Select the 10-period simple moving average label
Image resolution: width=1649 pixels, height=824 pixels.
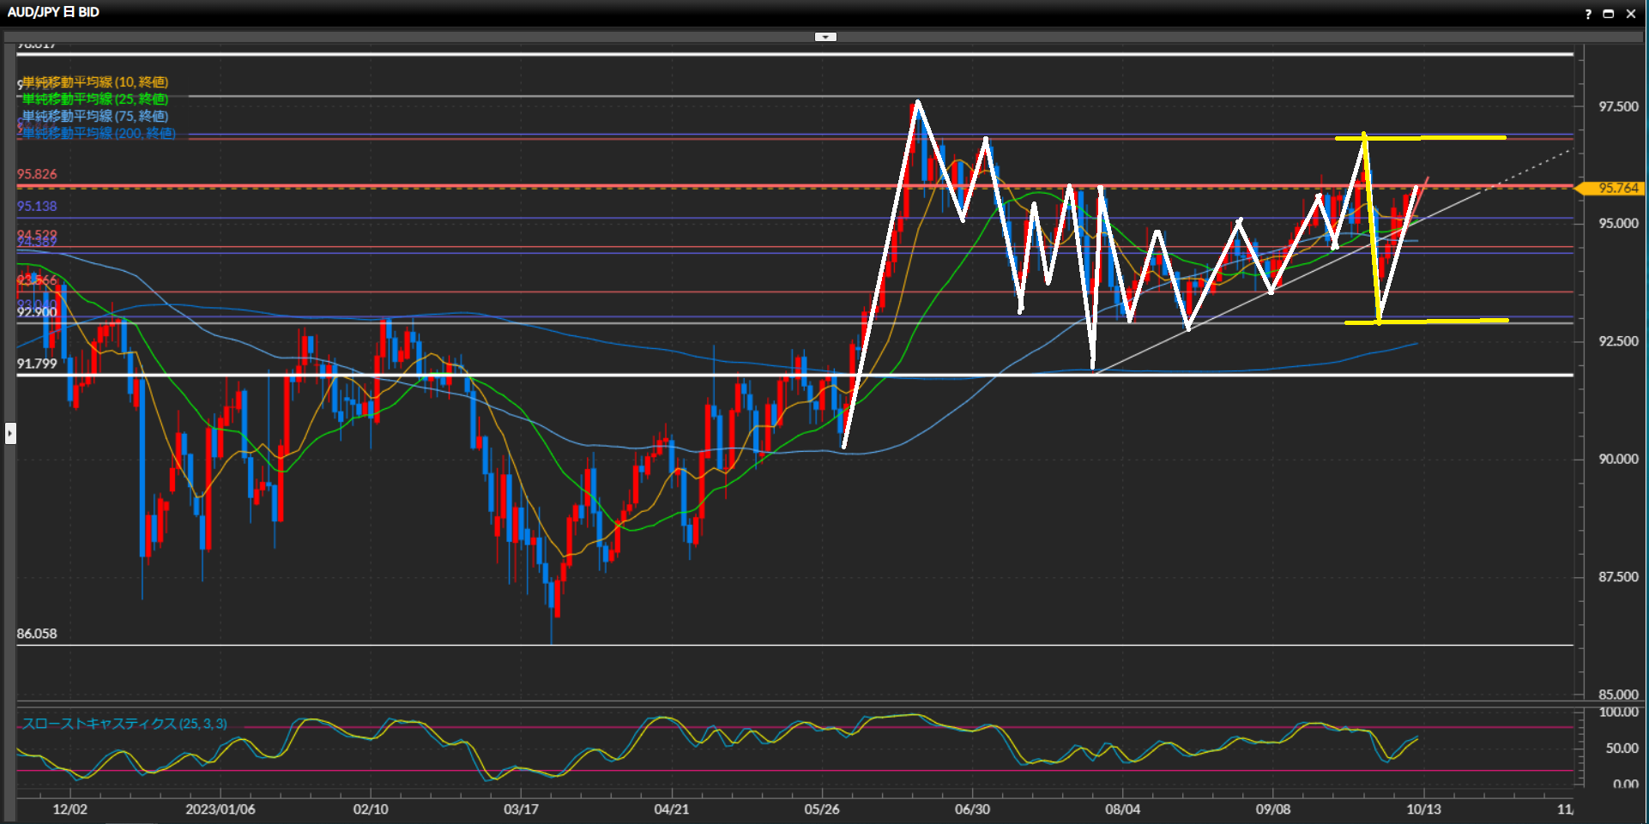point(95,82)
